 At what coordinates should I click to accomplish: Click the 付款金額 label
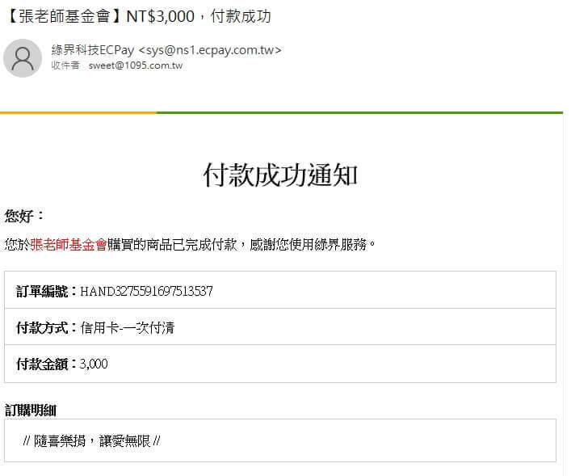(46, 364)
